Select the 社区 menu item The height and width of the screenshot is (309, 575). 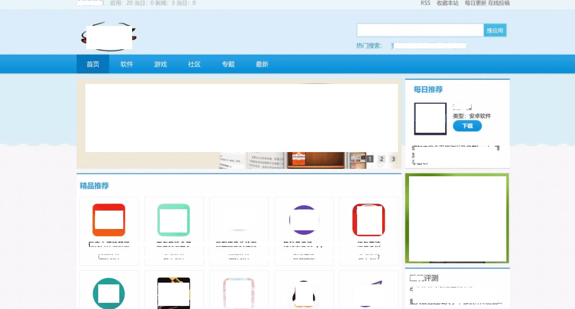[194, 64]
